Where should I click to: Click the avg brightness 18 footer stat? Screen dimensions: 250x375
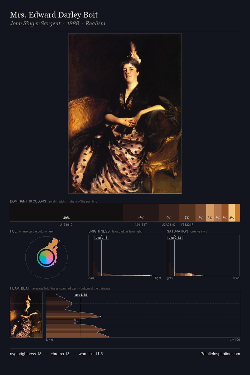26,354
